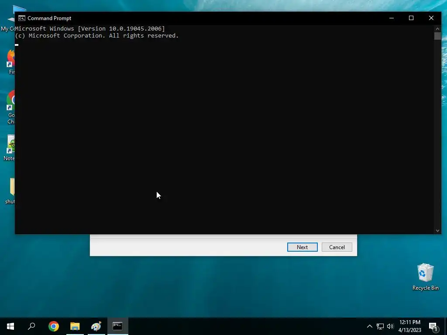
Task: Click the Show desktop strip at taskbar end
Action: coord(446,326)
